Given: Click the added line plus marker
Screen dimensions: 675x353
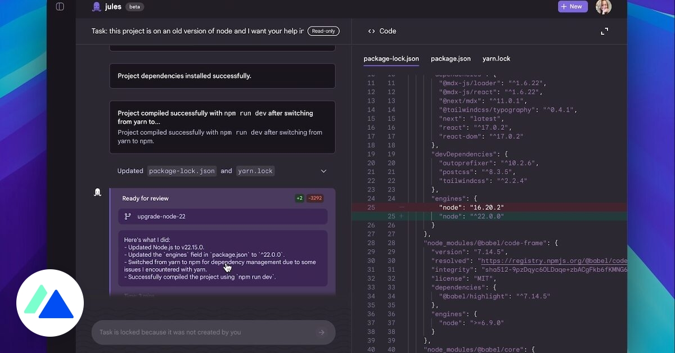Looking at the screenshot, I should (x=402, y=216).
